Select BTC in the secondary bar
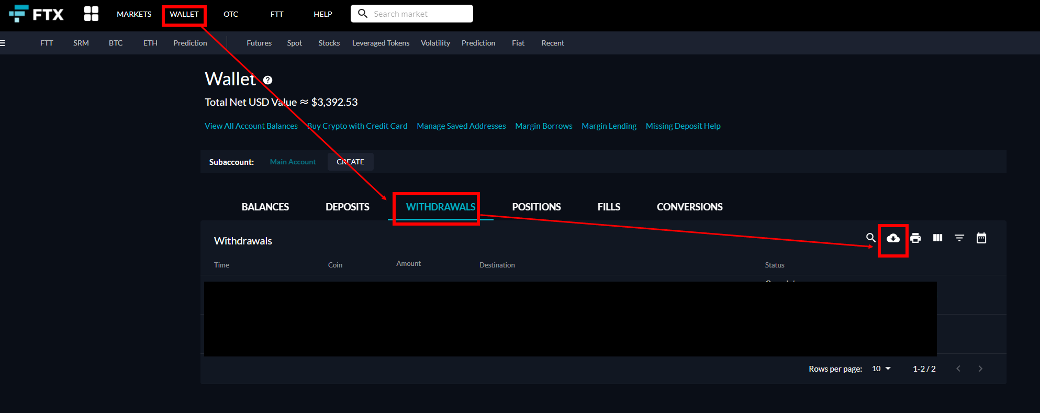The width and height of the screenshot is (1040, 413). [x=116, y=43]
